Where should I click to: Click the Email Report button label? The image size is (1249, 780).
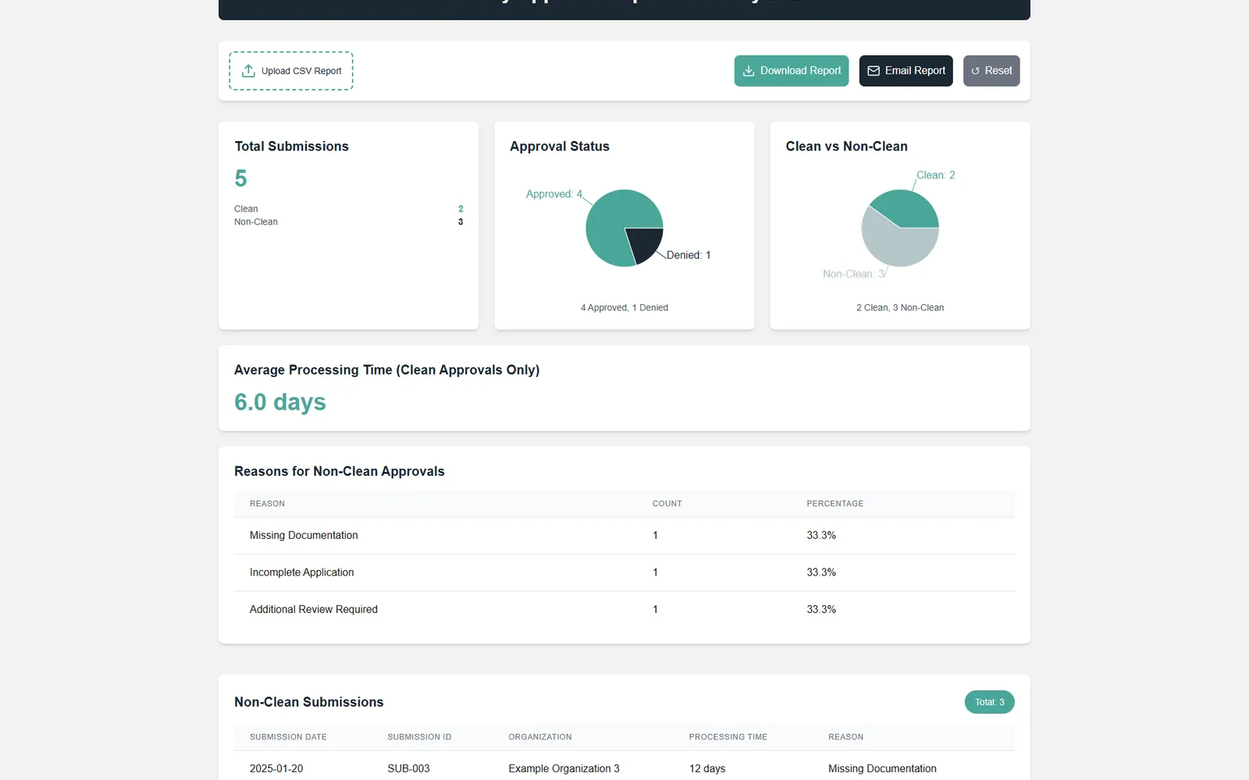point(915,71)
